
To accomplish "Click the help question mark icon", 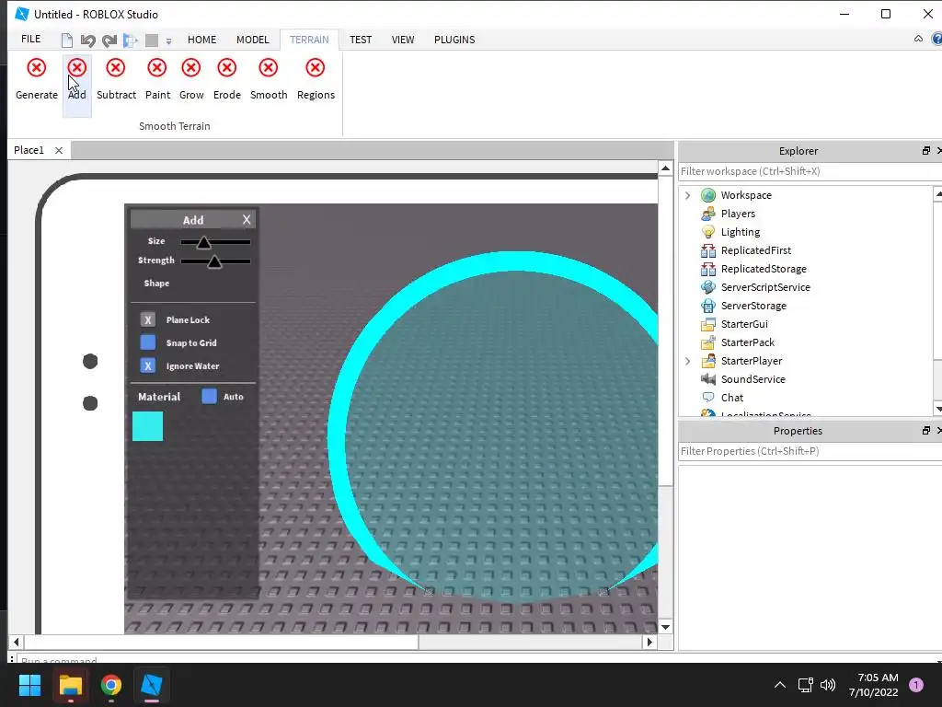I will pyautogui.click(x=936, y=39).
